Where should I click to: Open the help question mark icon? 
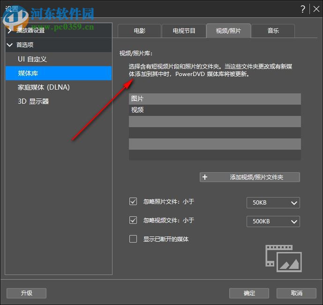(x=302, y=9)
